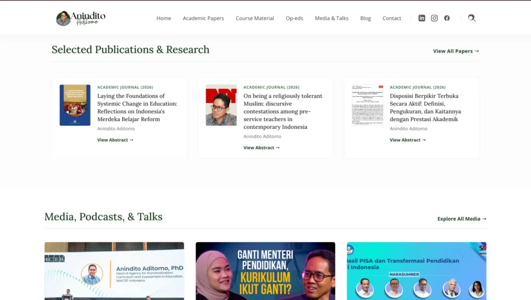The height and width of the screenshot is (300, 531).
Task: Click the Selected Publications & Research heading
Action: point(130,50)
